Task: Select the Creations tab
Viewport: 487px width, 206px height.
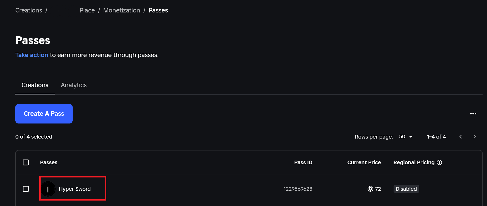Action: click(x=35, y=85)
